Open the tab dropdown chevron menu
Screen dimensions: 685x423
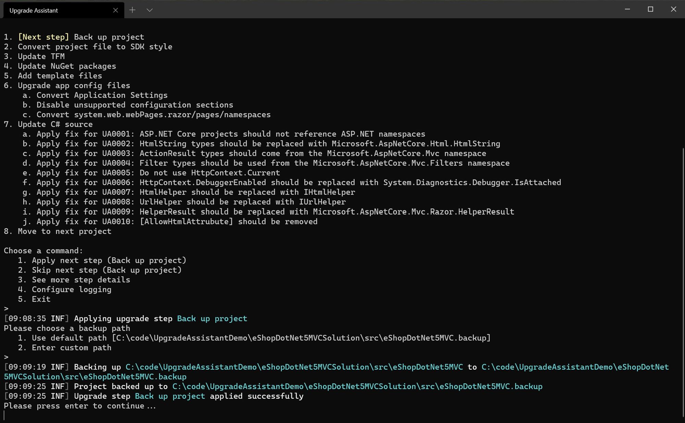150,10
